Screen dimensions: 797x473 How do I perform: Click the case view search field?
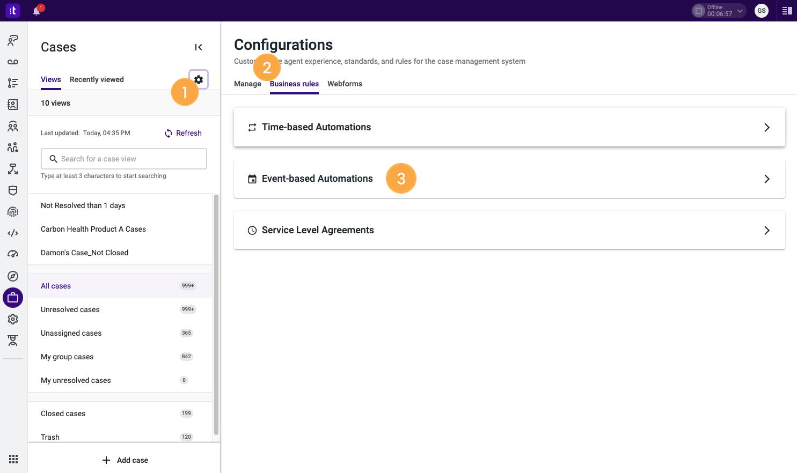pyautogui.click(x=123, y=159)
